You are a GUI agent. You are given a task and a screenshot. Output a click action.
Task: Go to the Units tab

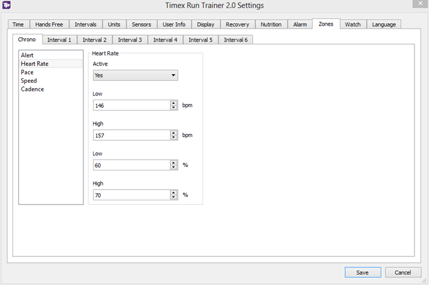point(114,24)
